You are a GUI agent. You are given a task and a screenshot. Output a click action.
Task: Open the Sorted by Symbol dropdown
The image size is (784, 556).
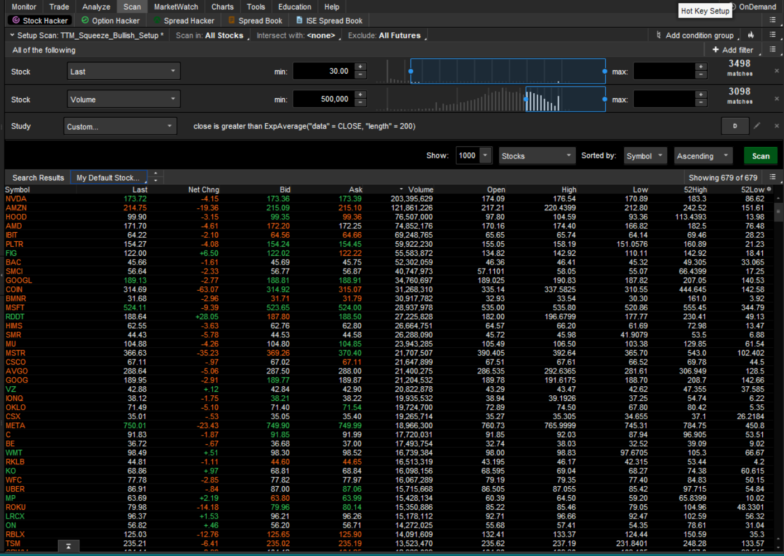click(646, 156)
